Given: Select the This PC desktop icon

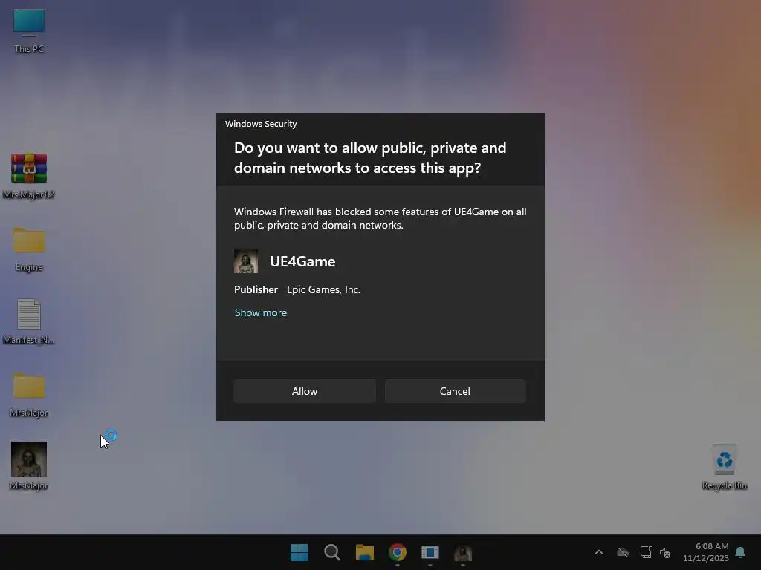Looking at the screenshot, I should [29, 31].
